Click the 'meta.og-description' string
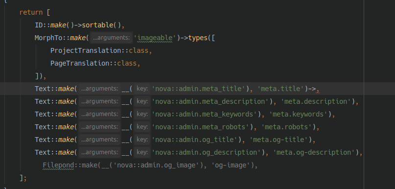 click(x=314, y=152)
